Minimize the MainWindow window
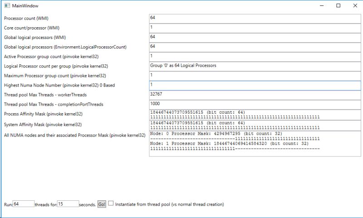363x218 pixels. click(322, 5)
